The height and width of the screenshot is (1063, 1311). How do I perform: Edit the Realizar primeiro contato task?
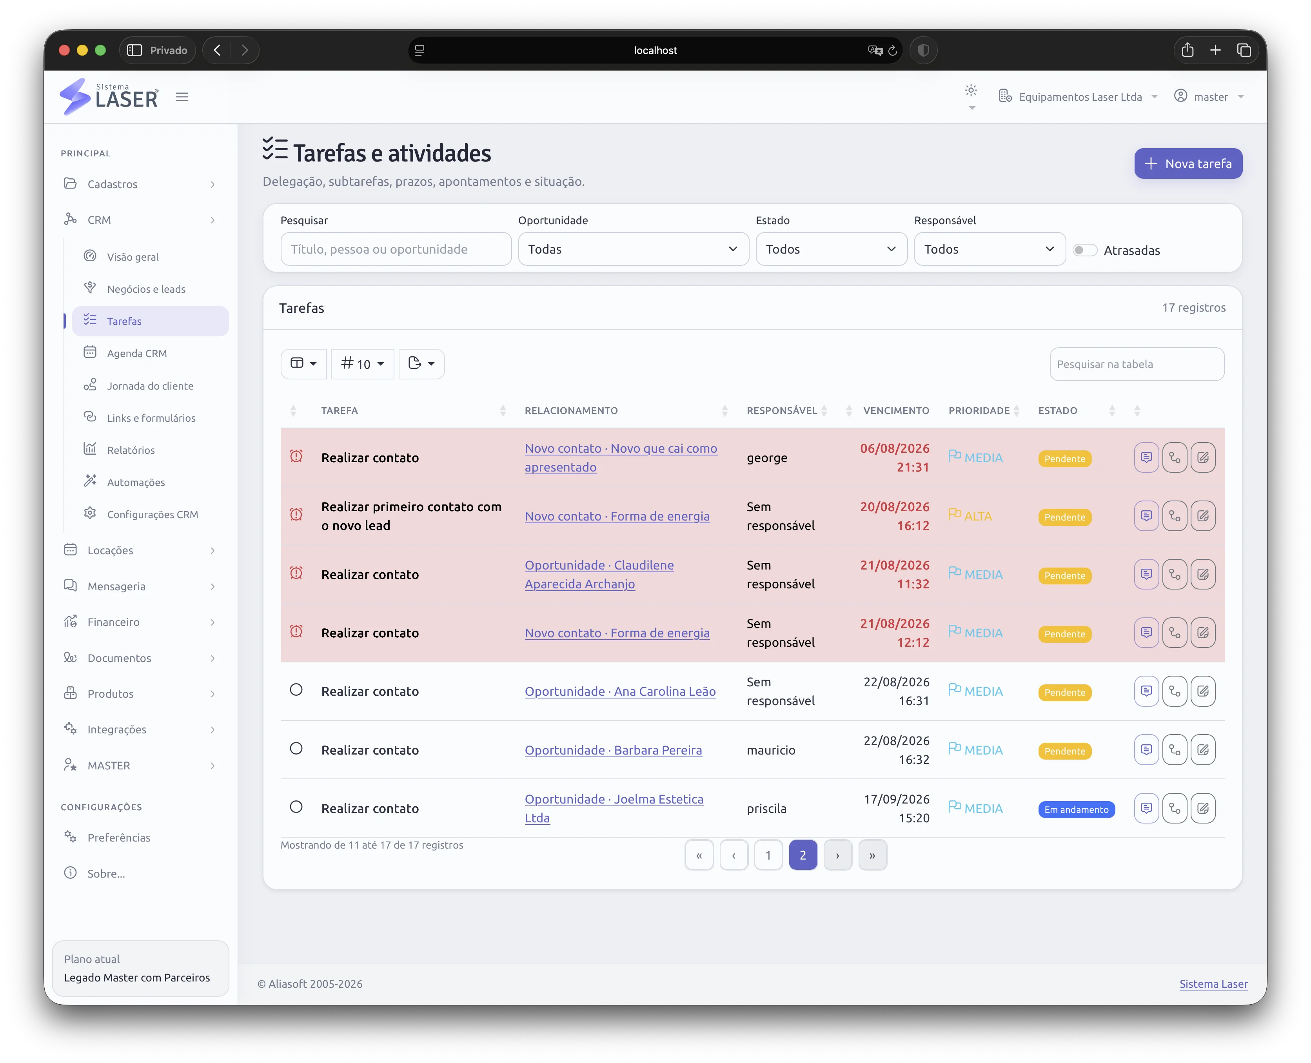(1203, 516)
